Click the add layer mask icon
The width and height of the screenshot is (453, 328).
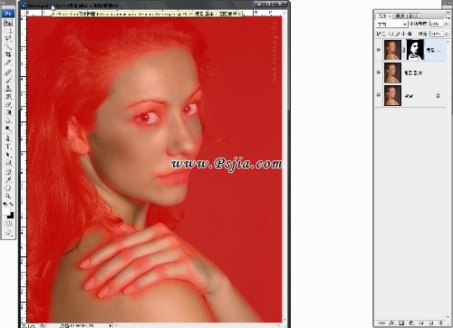tap(401, 323)
